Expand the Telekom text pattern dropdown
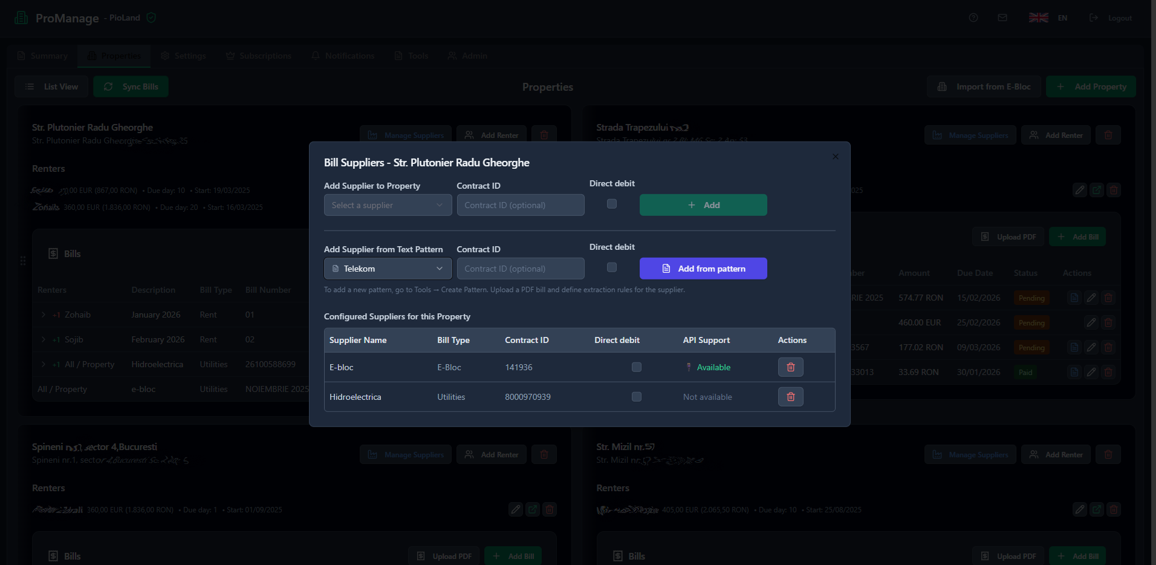Screen dimensions: 1156x565 (x=387, y=268)
